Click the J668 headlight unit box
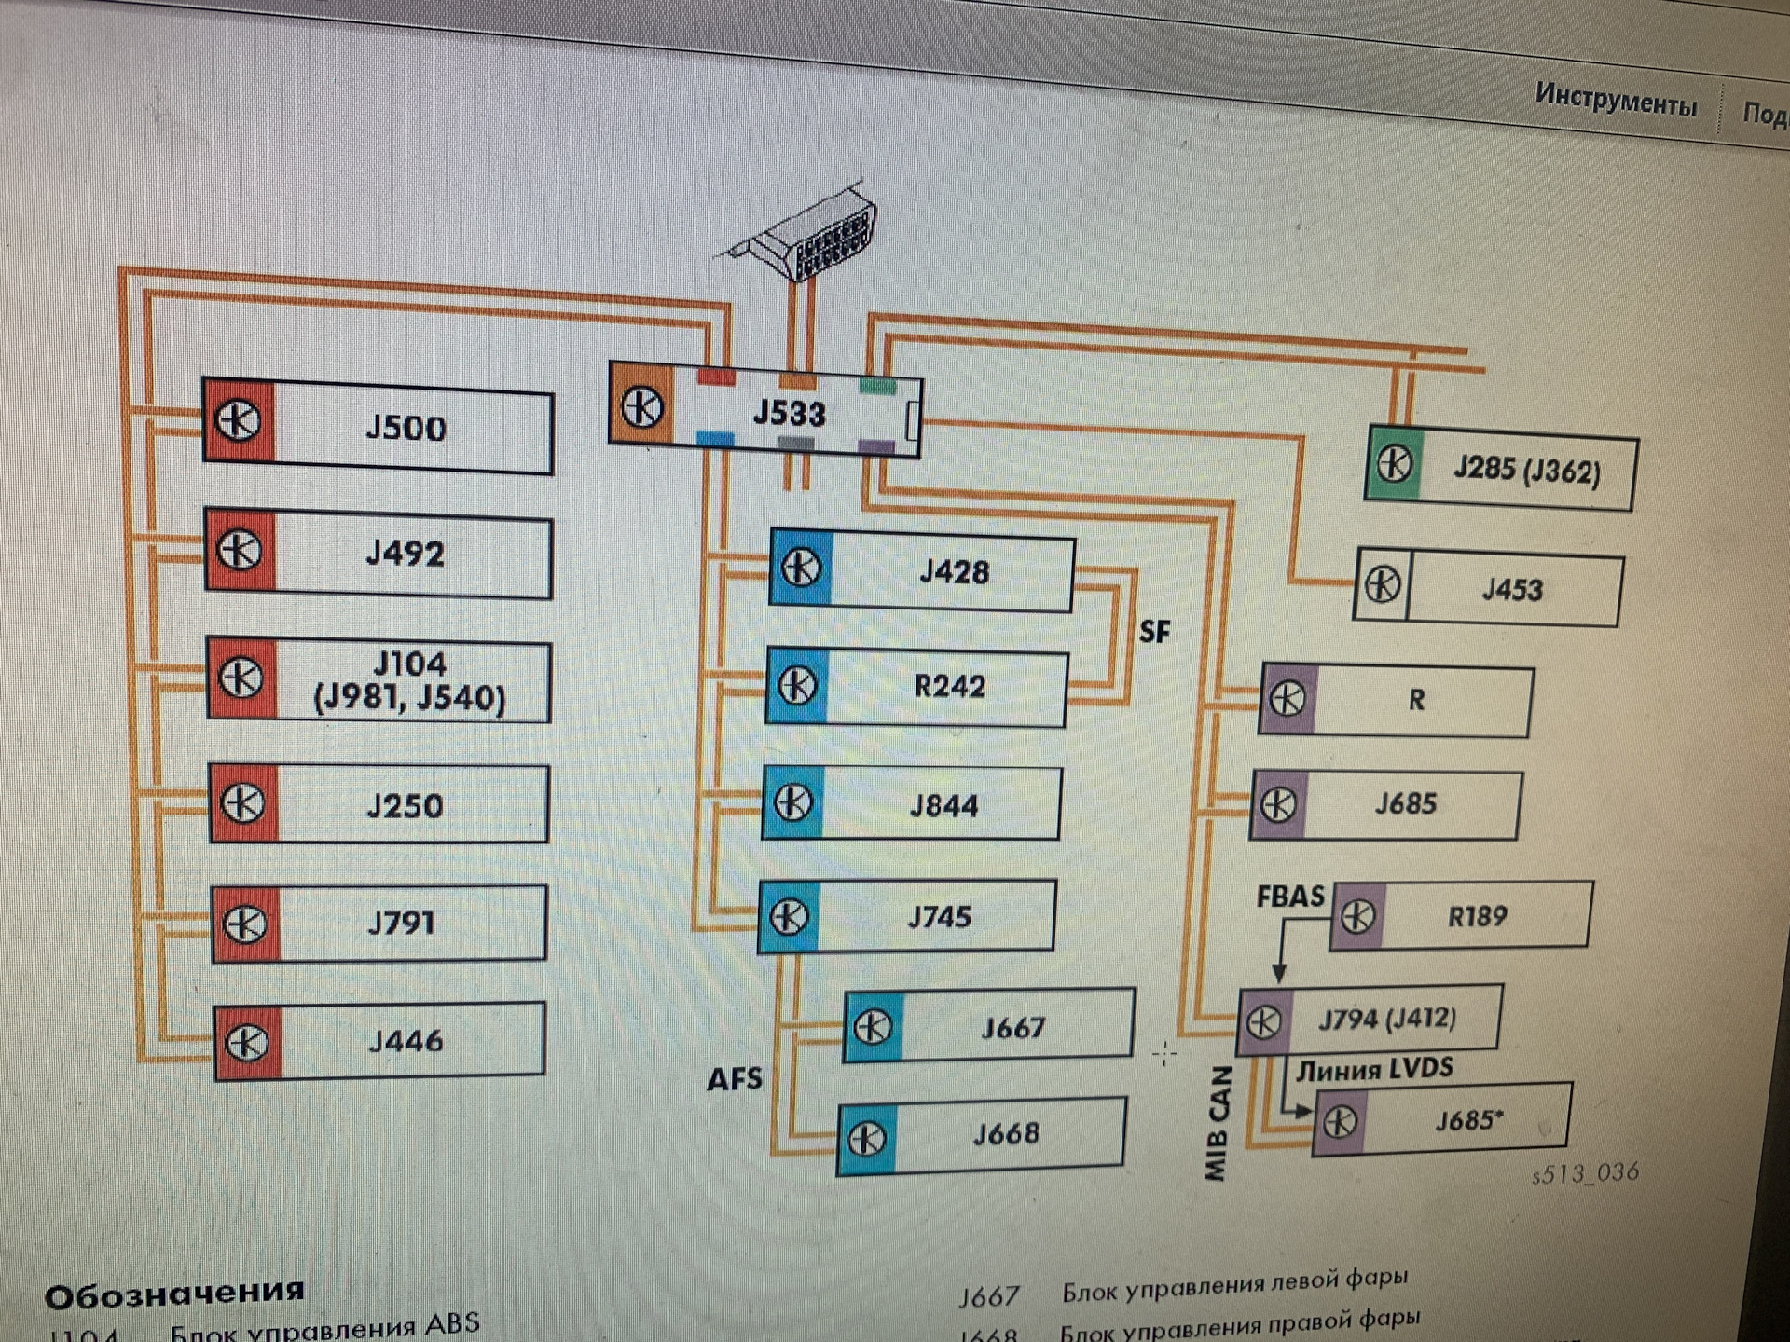This screenshot has width=1790, height=1342. [x=982, y=1135]
